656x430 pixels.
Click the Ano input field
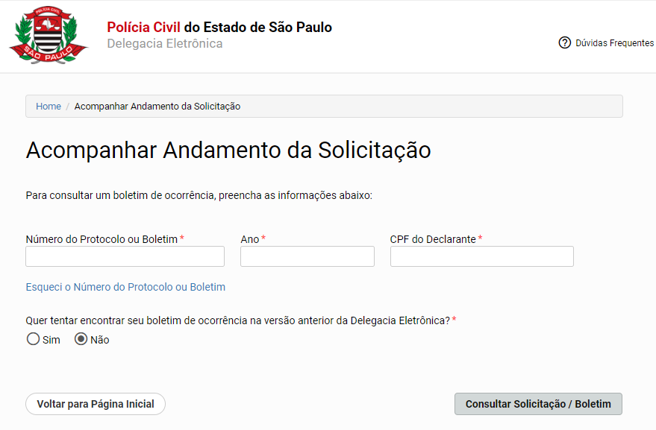(307, 256)
